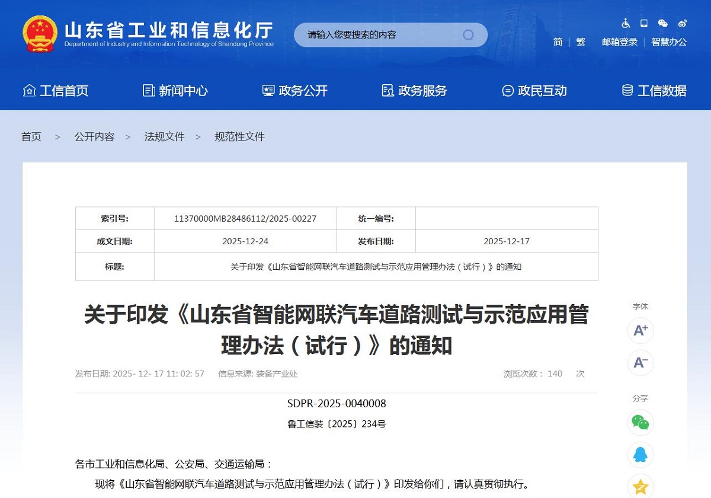Share the article via the WeChat sidebar icon
711x498 pixels.
(x=640, y=423)
